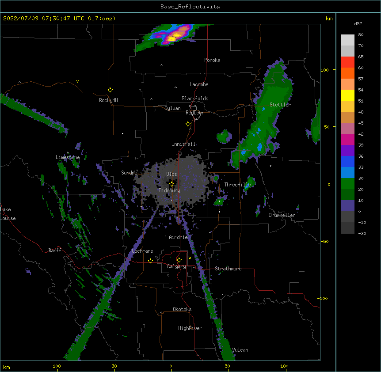Click the Drumheller label
381x372 pixels.
pyautogui.click(x=282, y=215)
